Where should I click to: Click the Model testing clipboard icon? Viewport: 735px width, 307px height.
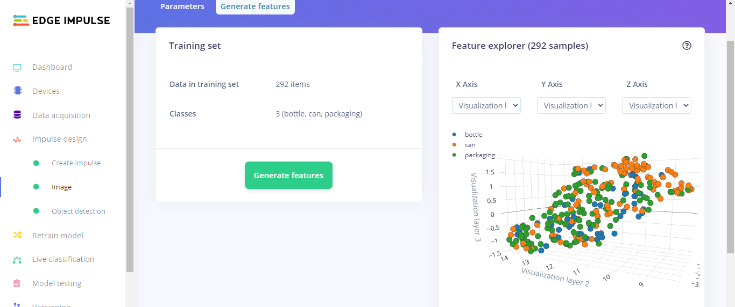click(17, 283)
